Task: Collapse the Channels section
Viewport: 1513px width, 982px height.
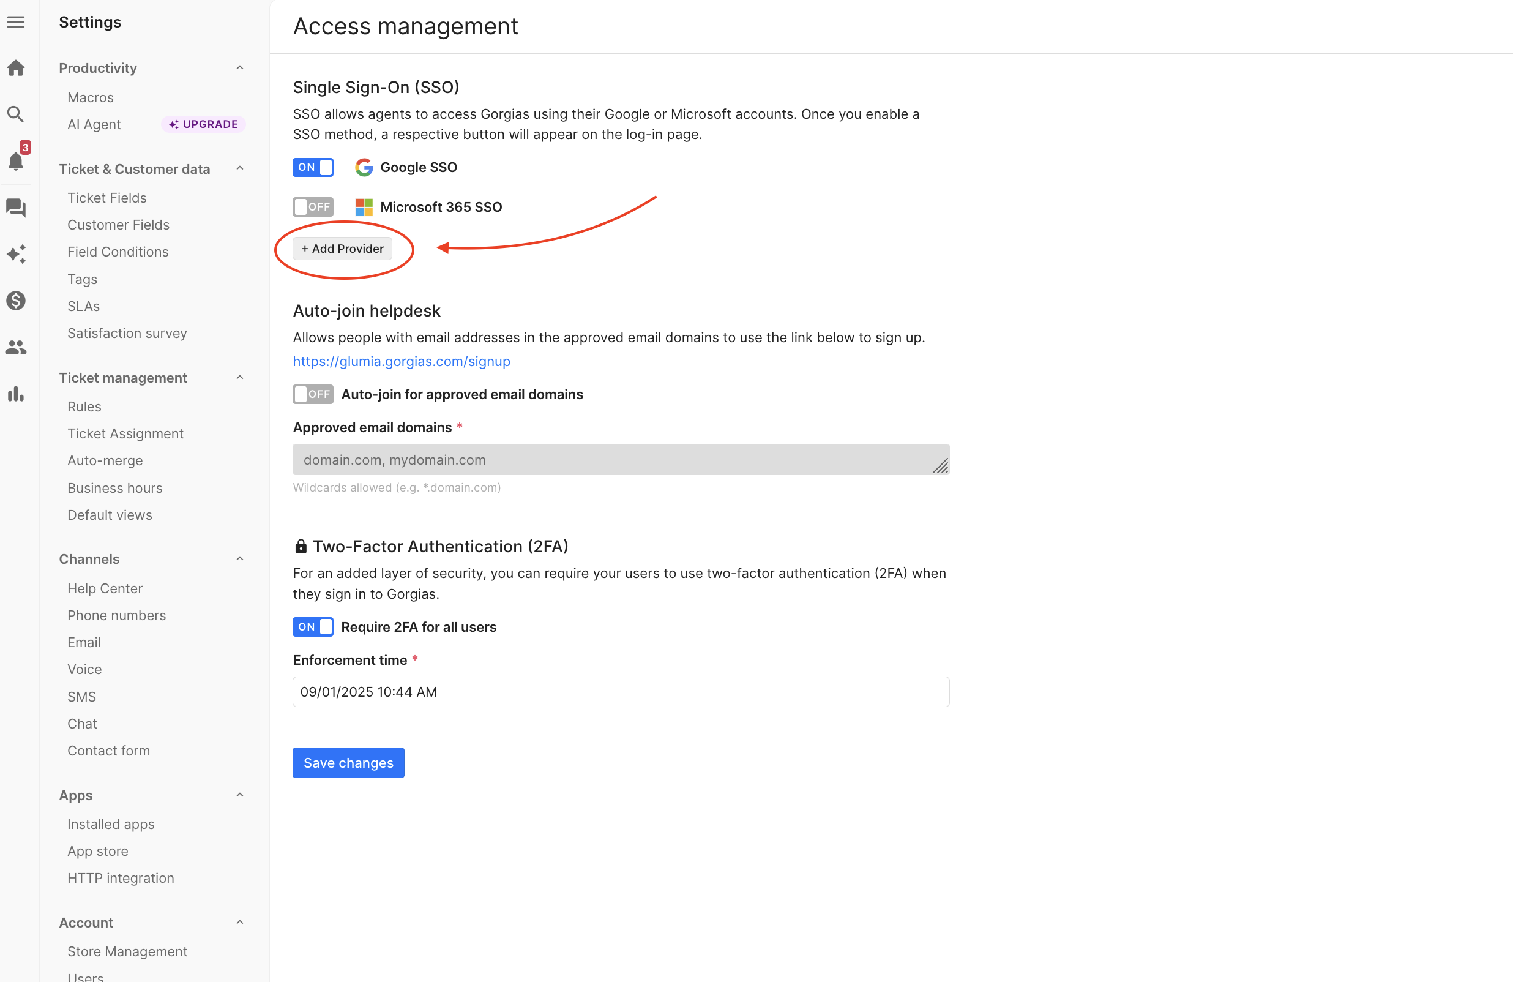Action: click(x=240, y=559)
